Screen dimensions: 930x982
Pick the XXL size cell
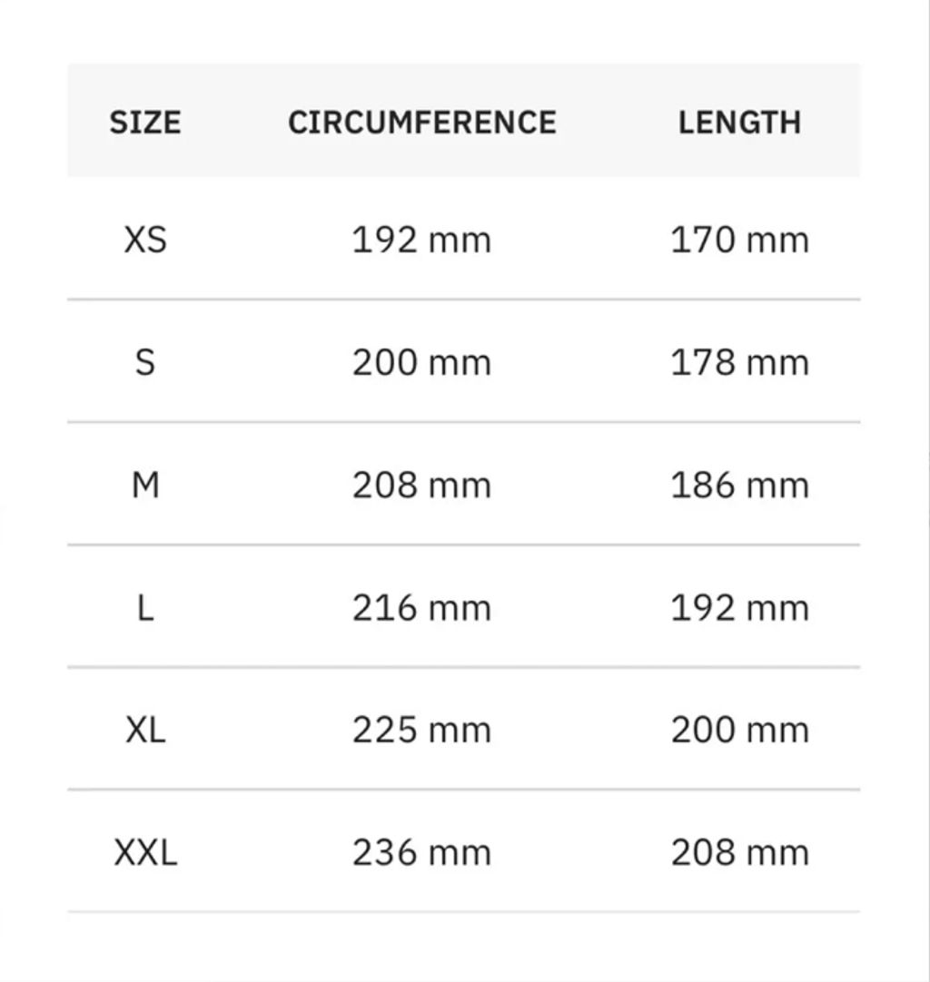(x=145, y=852)
